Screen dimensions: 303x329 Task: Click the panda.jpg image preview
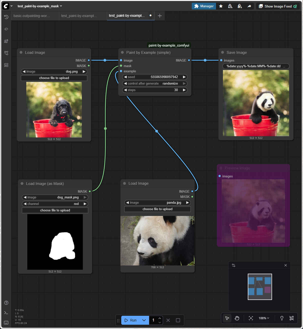tap(157, 241)
